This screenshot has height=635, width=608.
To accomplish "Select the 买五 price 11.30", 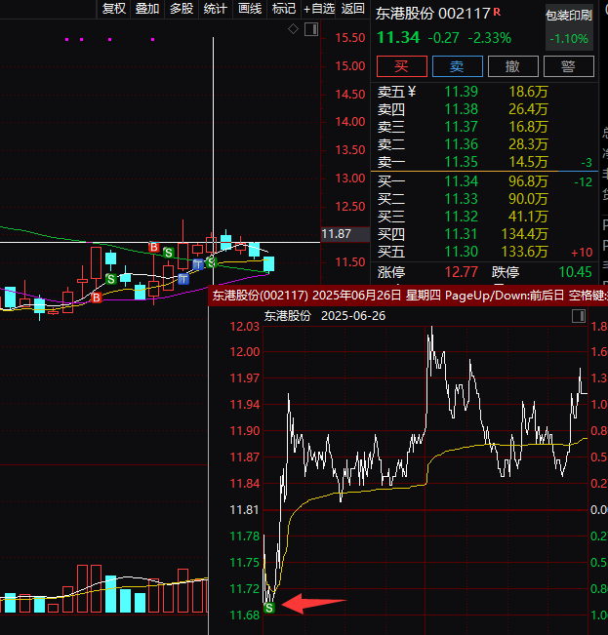I will pos(462,252).
